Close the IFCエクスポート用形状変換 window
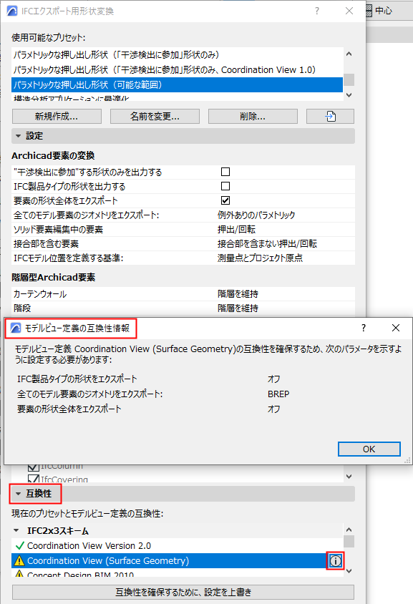The image size is (413, 604). coord(349,11)
